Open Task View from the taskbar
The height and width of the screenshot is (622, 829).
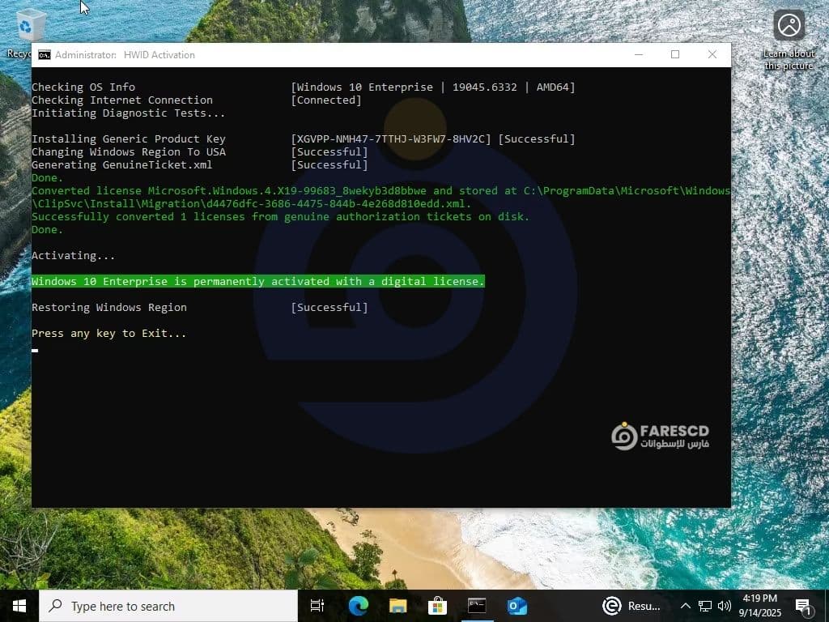point(317,606)
